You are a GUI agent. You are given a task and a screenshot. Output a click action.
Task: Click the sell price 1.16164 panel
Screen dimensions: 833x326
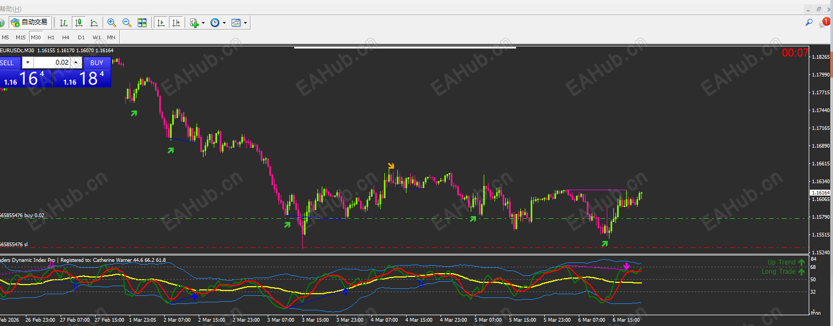[x=25, y=78]
